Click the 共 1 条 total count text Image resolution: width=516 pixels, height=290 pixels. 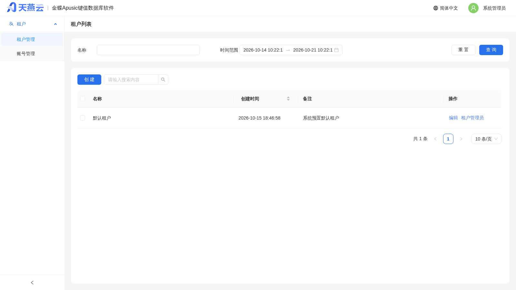click(x=421, y=139)
